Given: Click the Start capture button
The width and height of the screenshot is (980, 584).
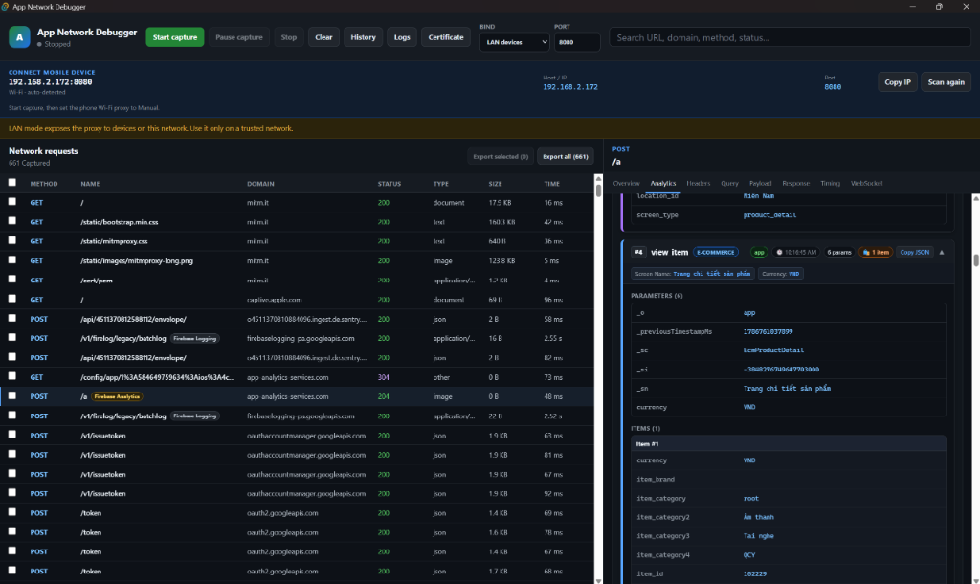Looking at the screenshot, I should pos(175,37).
